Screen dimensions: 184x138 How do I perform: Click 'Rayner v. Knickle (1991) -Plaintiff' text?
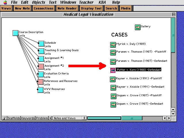click(139, 78)
